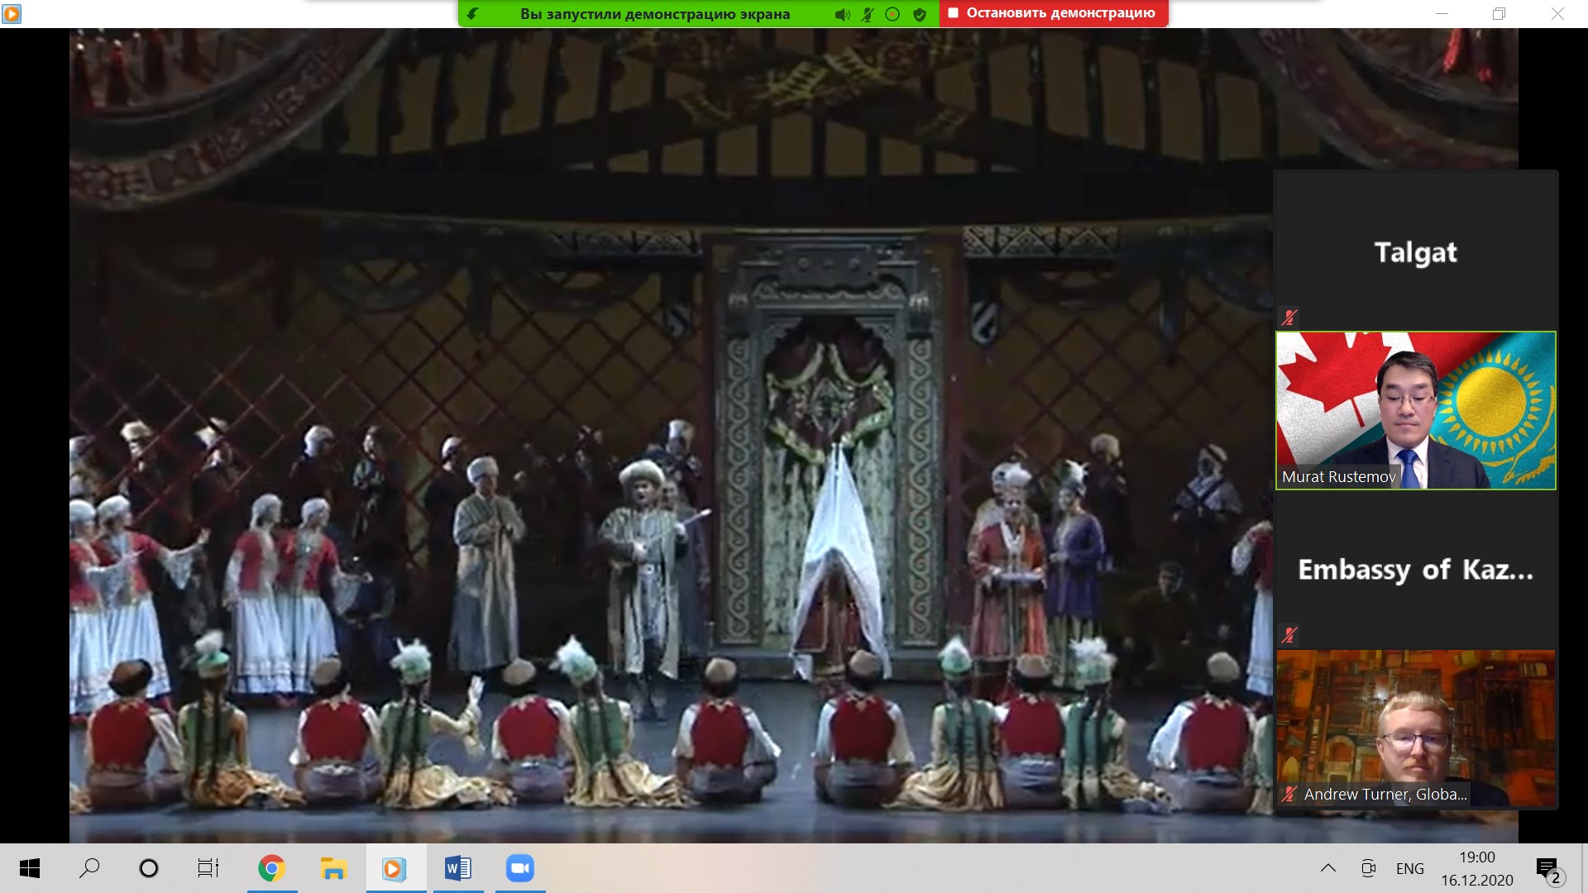Open the green shield encryption info icon
This screenshot has width=1588, height=893.
[x=919, y=14]
